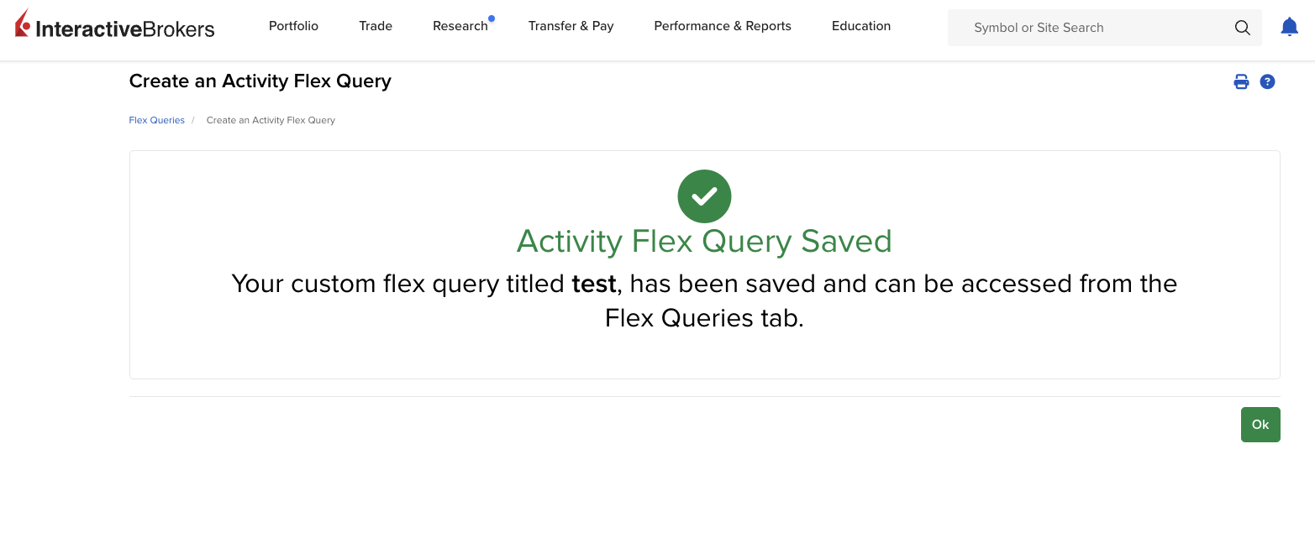Open help via the question mark icon

(x=1267, y=81)
